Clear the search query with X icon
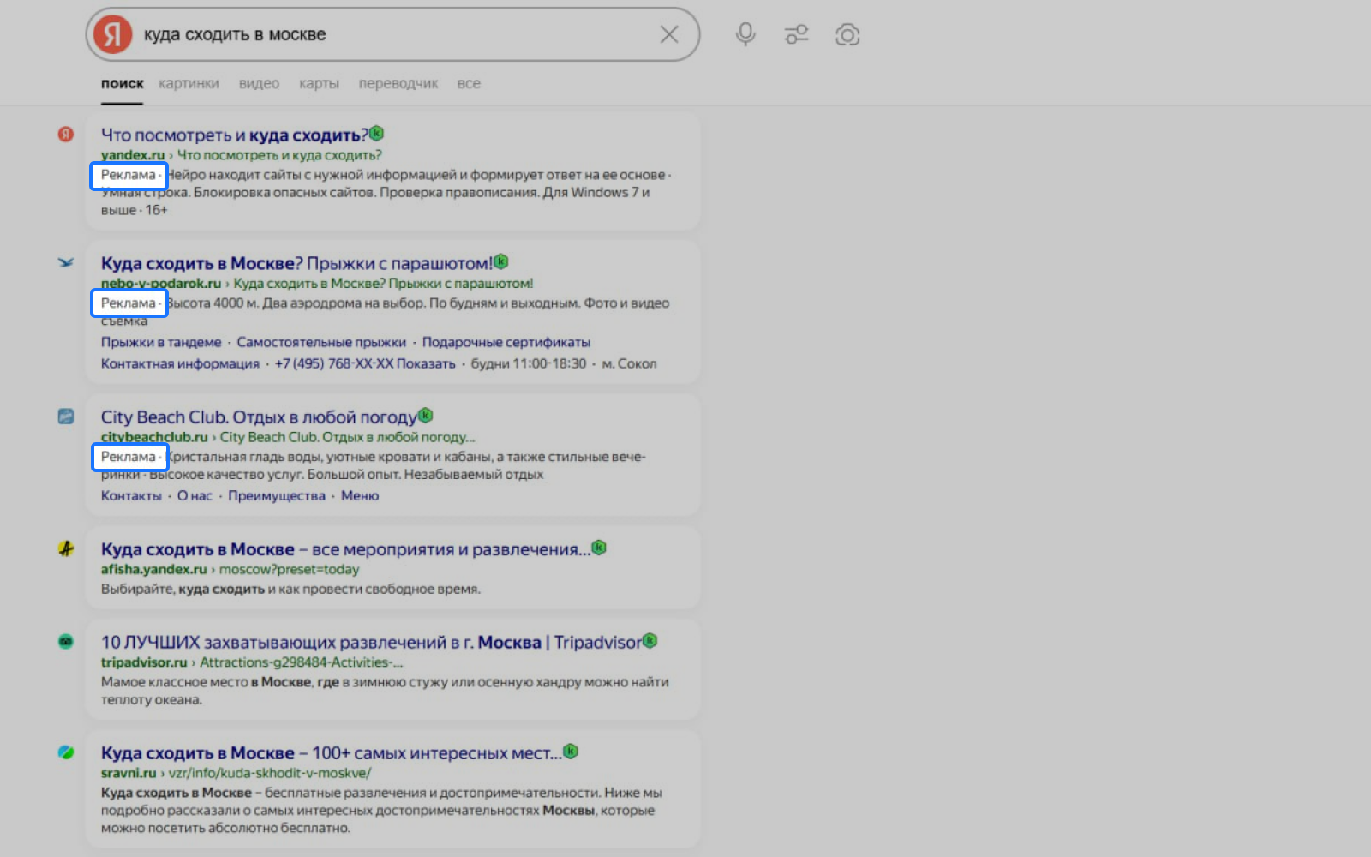The height and width of the screenshot is (857, 1371). click(668, 34)
